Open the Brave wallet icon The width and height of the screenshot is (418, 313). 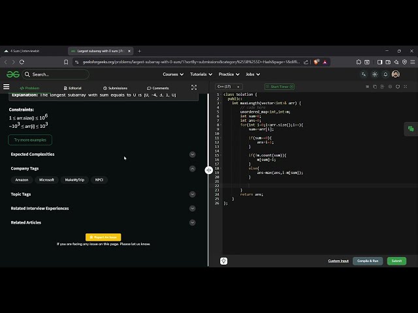click(x=388, y=62)
